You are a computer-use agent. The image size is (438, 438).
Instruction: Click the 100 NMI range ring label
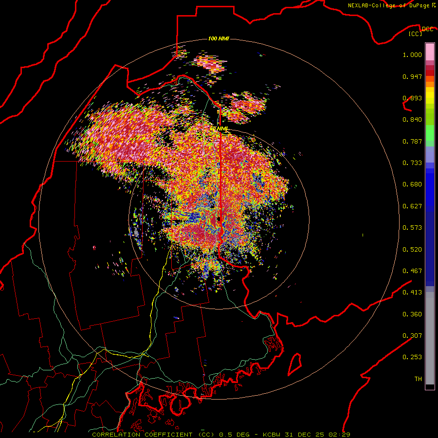point(219,38)
